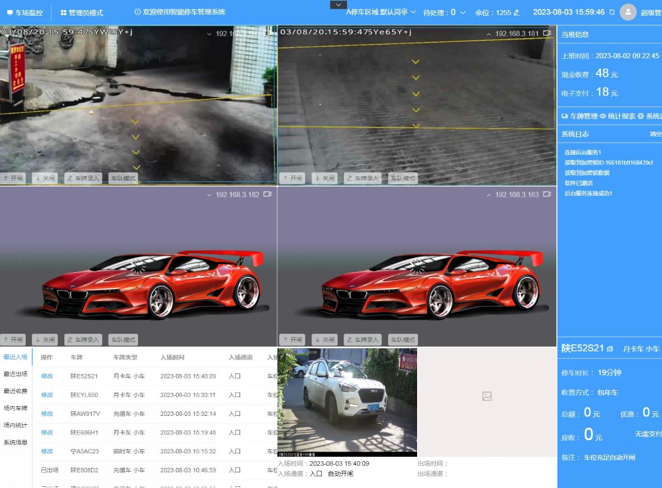Click 修改 for plate 宁A5AC23

pos(47,451)
